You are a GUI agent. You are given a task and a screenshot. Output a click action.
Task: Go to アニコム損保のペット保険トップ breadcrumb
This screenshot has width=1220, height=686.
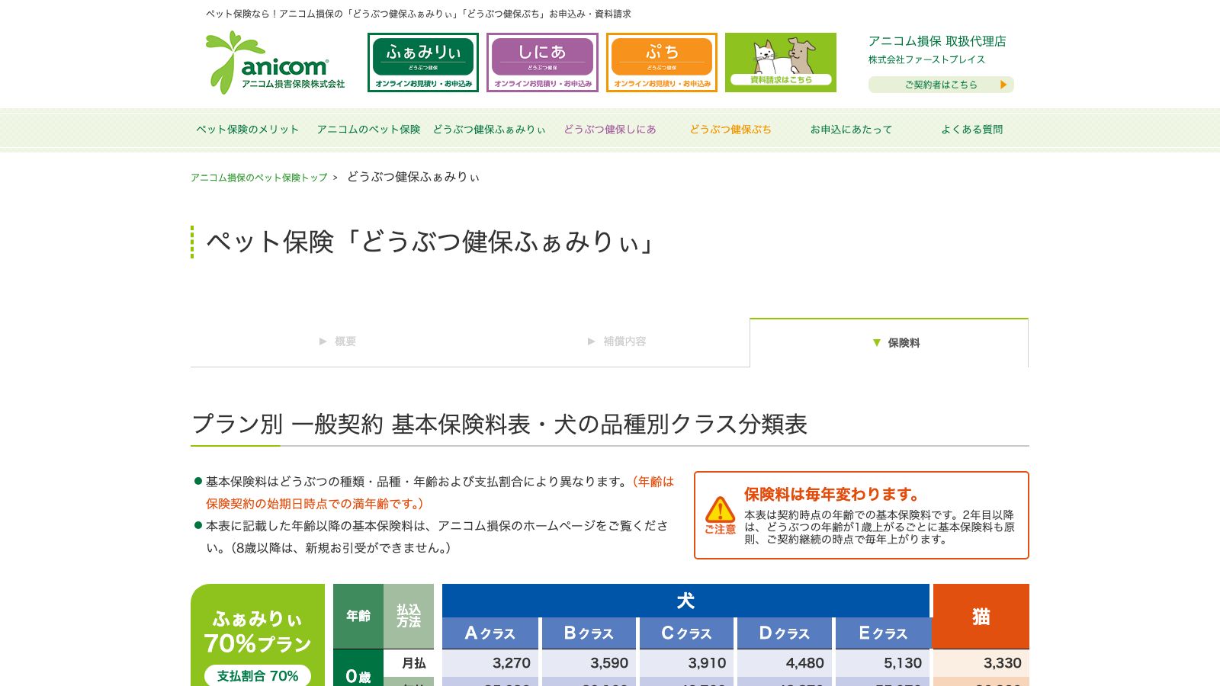tap(258, 178)
